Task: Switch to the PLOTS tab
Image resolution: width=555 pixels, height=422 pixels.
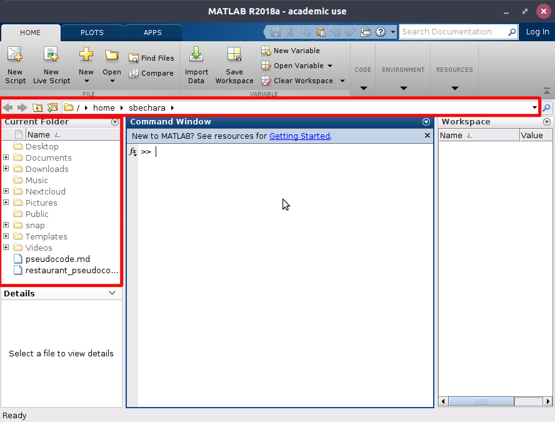Action: [x=92, y=33]
